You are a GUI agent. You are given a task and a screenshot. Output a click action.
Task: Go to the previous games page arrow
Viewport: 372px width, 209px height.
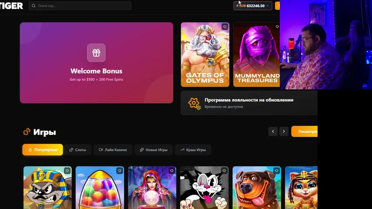coord(273,131)
